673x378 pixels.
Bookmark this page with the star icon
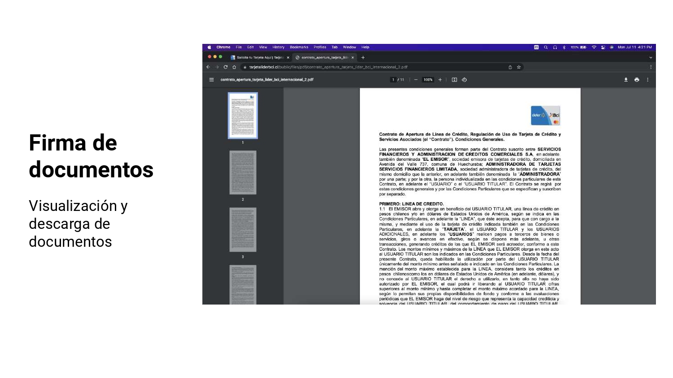(519, 67)
